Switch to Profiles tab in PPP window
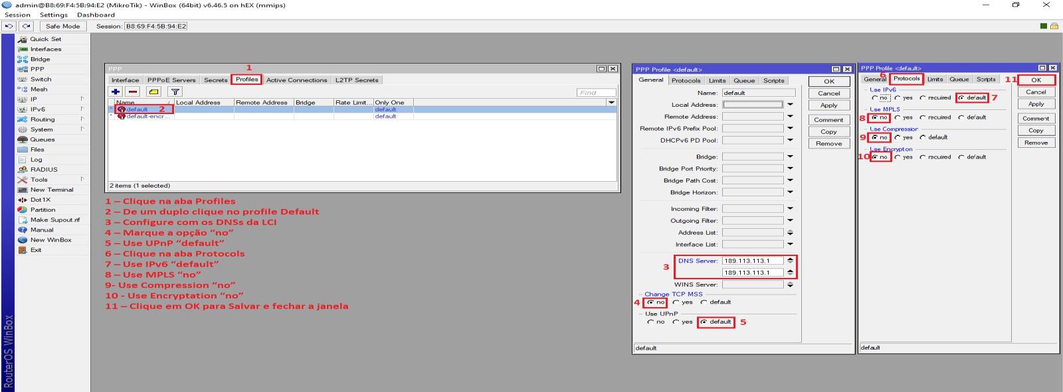This screenshot has height=392, width=1063. click(246, 80)
